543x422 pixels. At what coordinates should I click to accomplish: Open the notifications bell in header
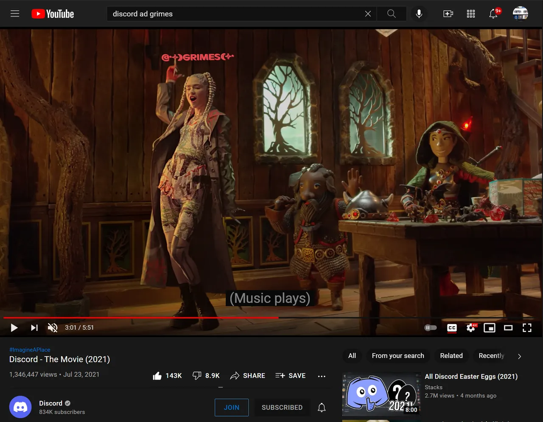[494, 14]
